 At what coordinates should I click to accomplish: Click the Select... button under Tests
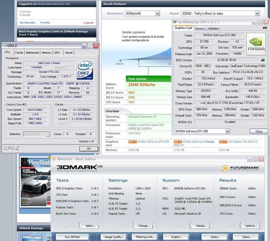coord(89,226)
